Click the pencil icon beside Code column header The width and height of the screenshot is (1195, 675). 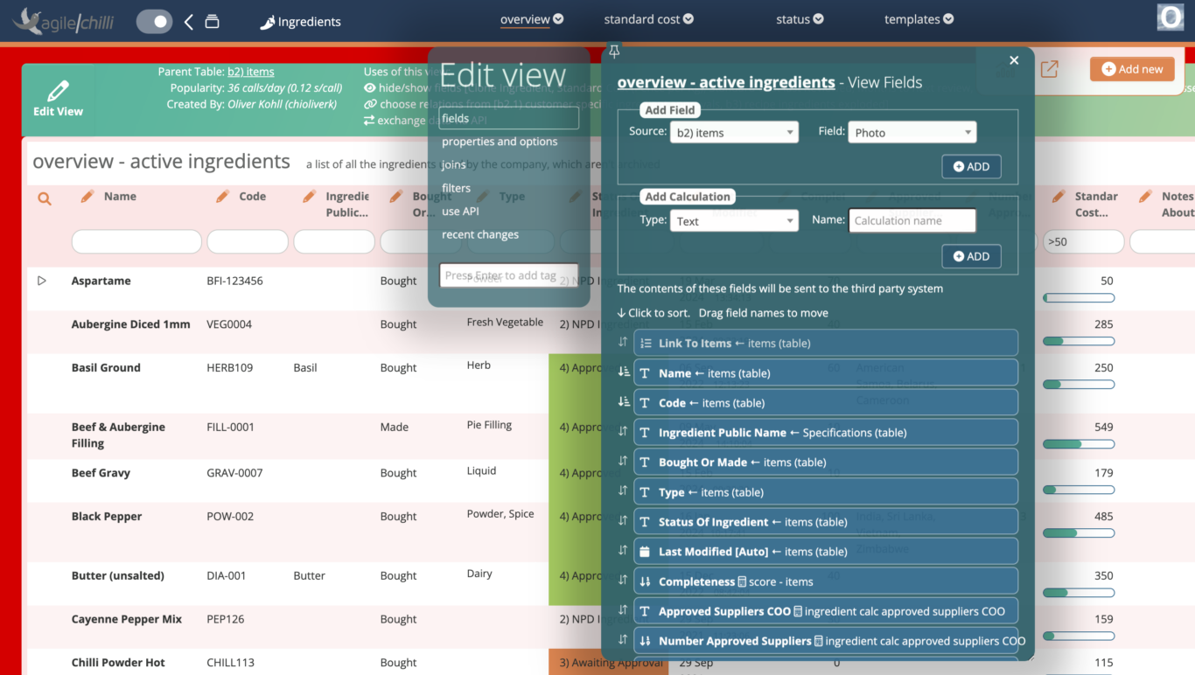[x=221, y=196]
